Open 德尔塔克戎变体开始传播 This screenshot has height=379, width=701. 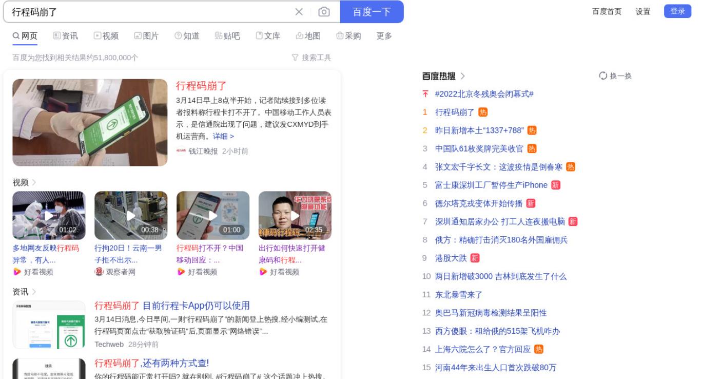point(479,203)
